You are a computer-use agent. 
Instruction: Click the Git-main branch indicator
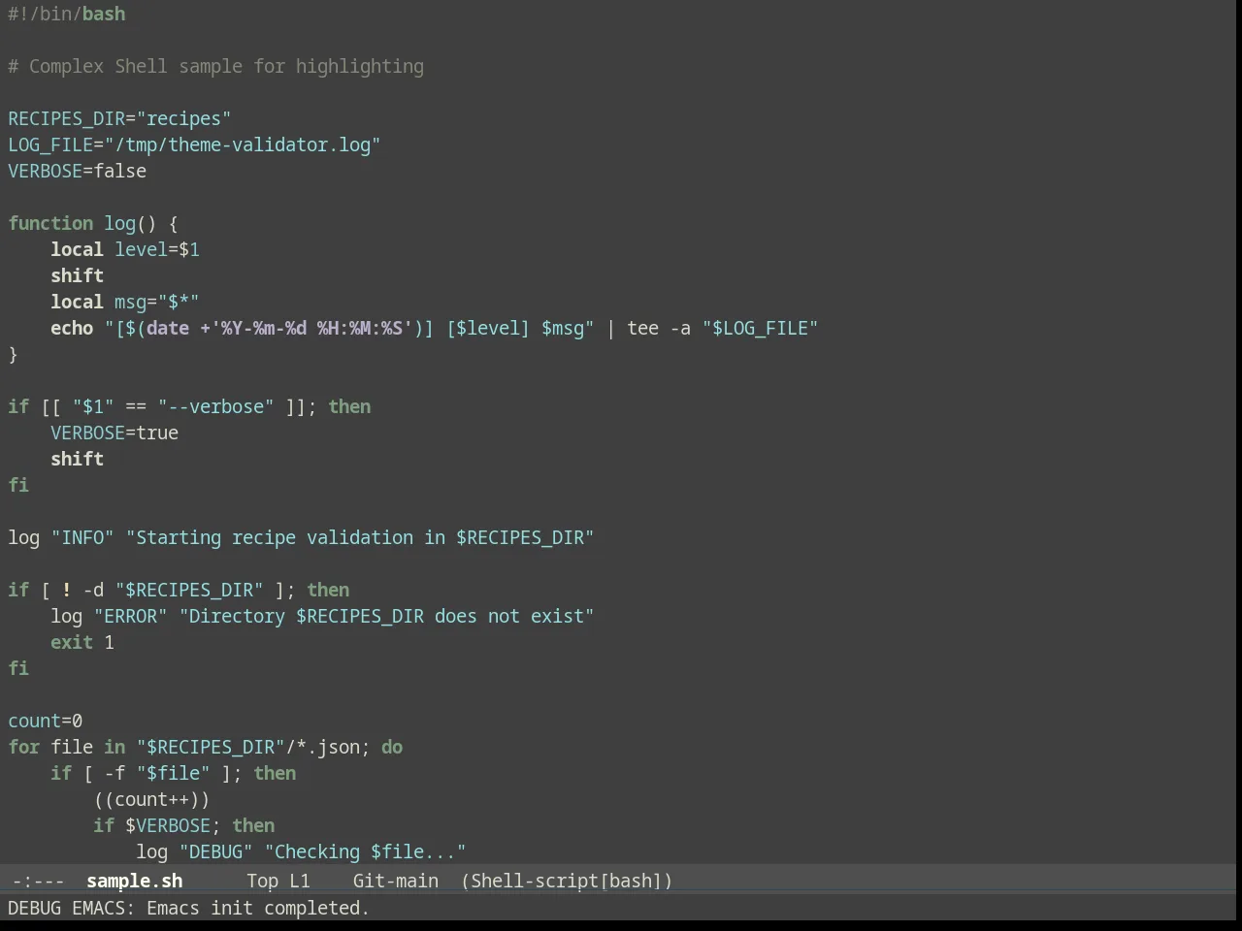coord(395,881)
